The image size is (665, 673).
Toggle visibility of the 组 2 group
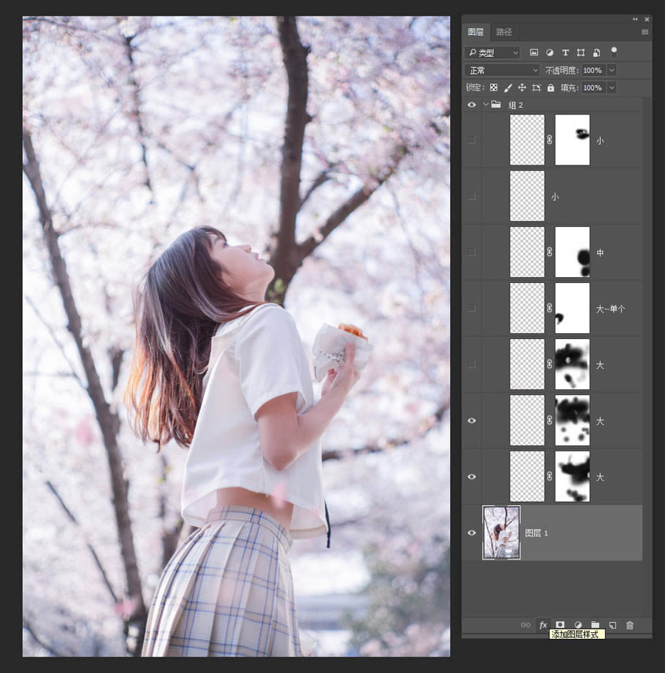471,105
